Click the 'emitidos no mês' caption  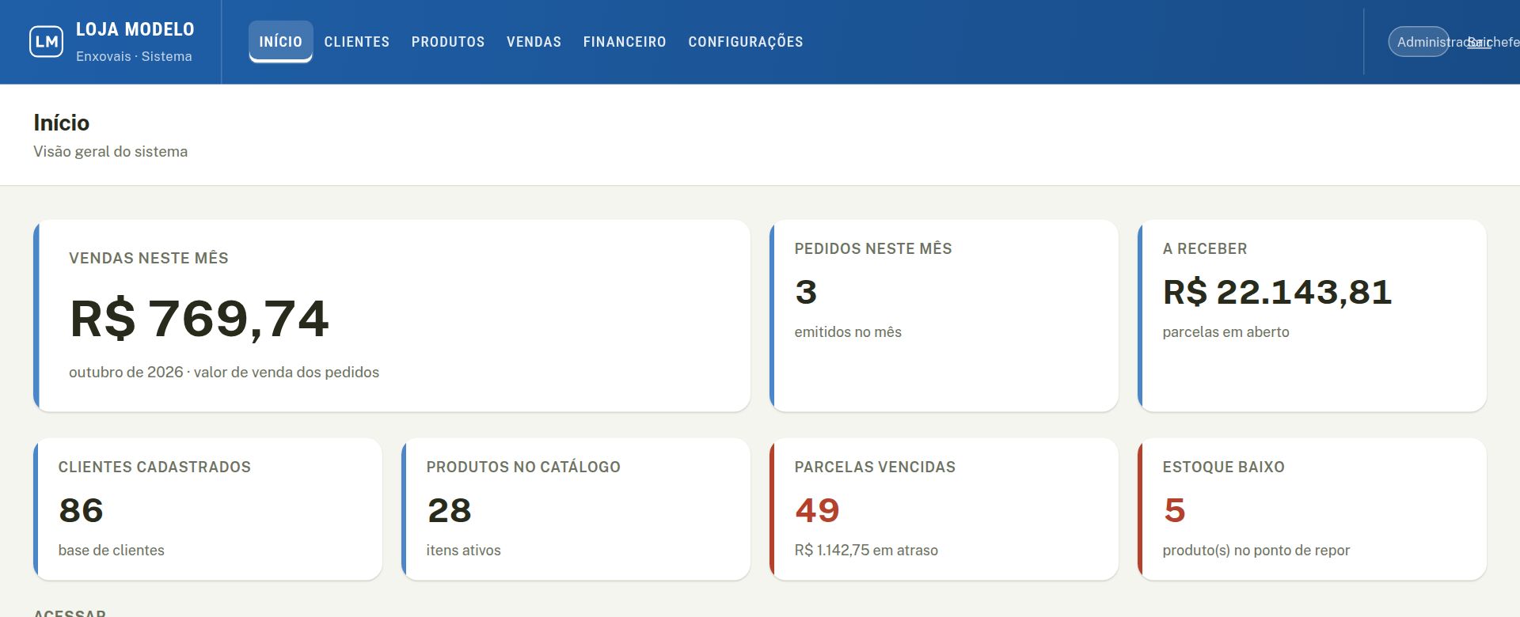click(848, 331)
